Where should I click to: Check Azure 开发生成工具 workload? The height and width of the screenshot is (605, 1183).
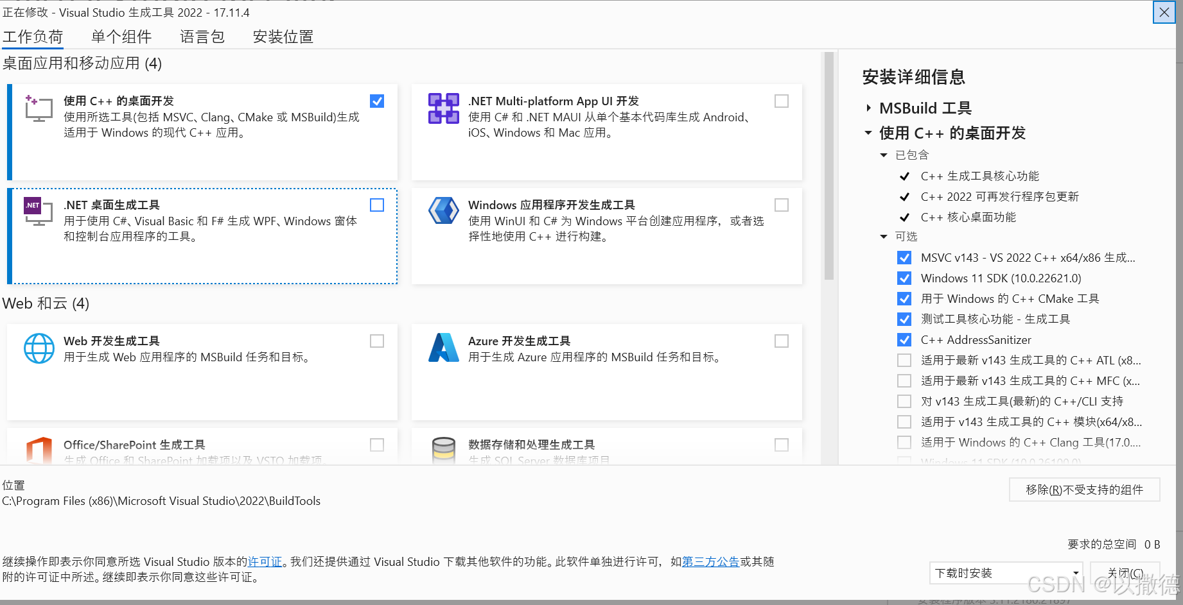pyautogui.click(x=782, y=341)
